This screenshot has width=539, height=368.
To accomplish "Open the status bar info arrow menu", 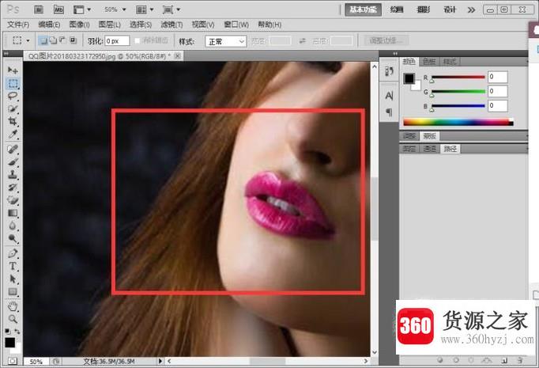I will [160, 361].
